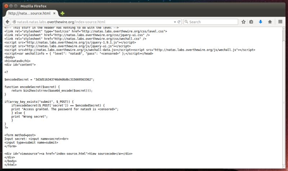Click the 'function encodeSecret($secret) {' line
The height and width of the screenshot is (171, 288).
point(32,87)
